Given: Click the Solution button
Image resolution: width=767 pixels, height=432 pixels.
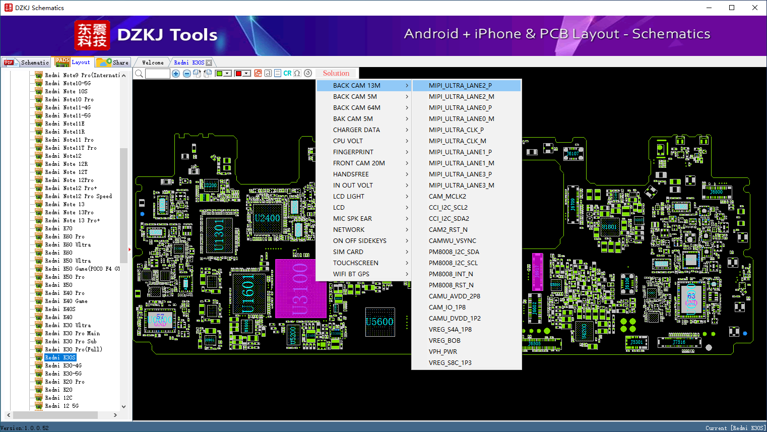Looking at the screenshot, I should coord(336,74).
